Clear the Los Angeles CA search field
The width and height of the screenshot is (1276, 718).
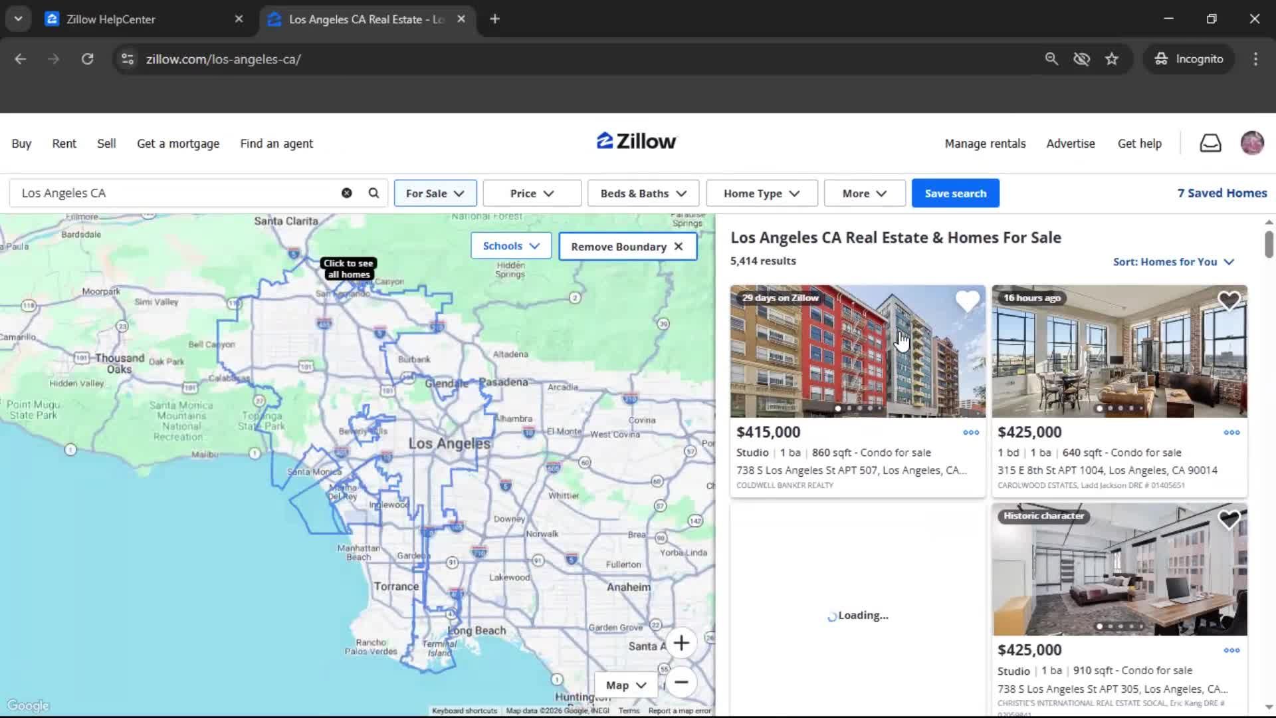click(x=346, y=193)
